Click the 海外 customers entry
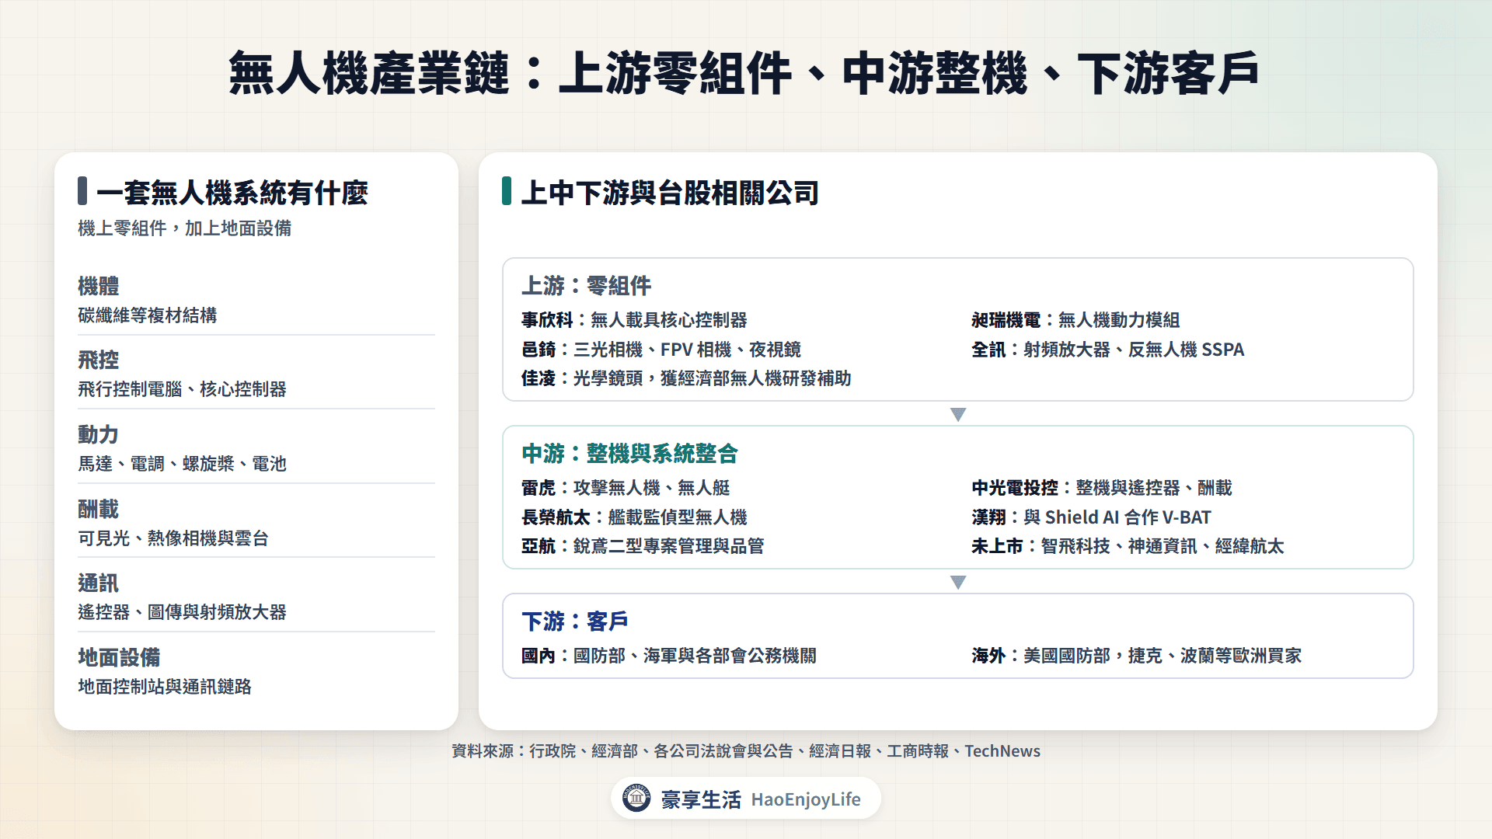Screen dimensions: 1492x839 coord(1137,656)
